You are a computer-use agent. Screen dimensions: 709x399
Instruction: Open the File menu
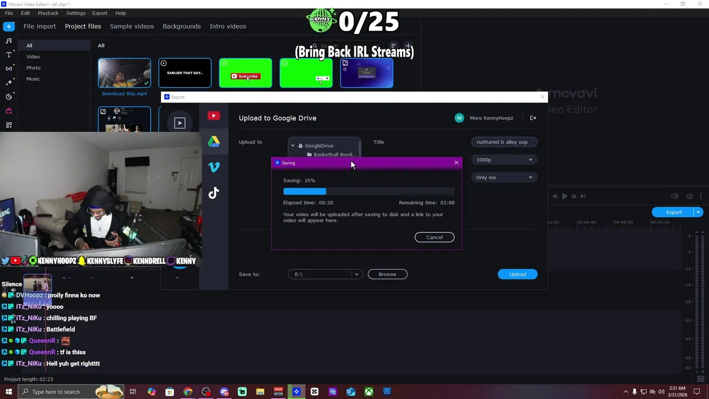click(x=9, y=13)
